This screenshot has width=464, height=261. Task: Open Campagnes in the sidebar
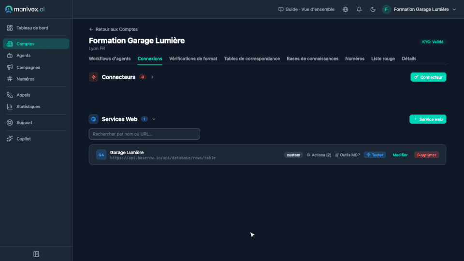click(x=36, y=68)
